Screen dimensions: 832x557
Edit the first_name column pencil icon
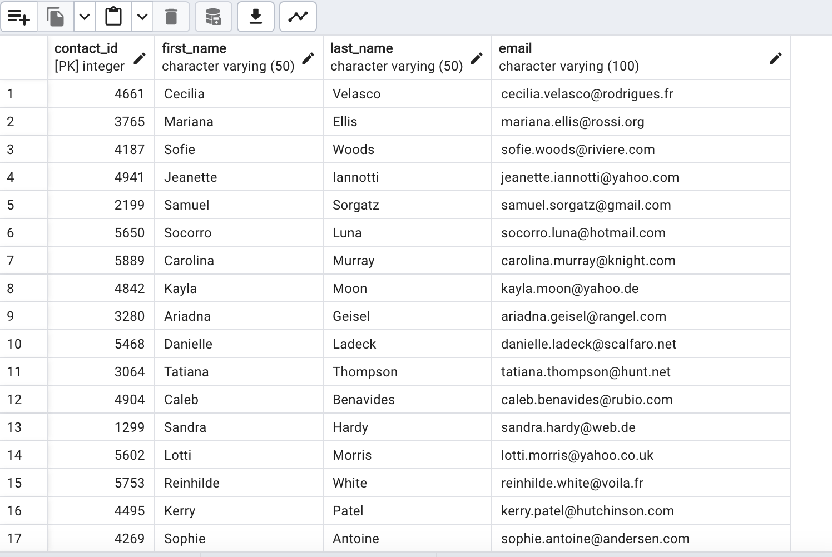(x=308, y=58)
